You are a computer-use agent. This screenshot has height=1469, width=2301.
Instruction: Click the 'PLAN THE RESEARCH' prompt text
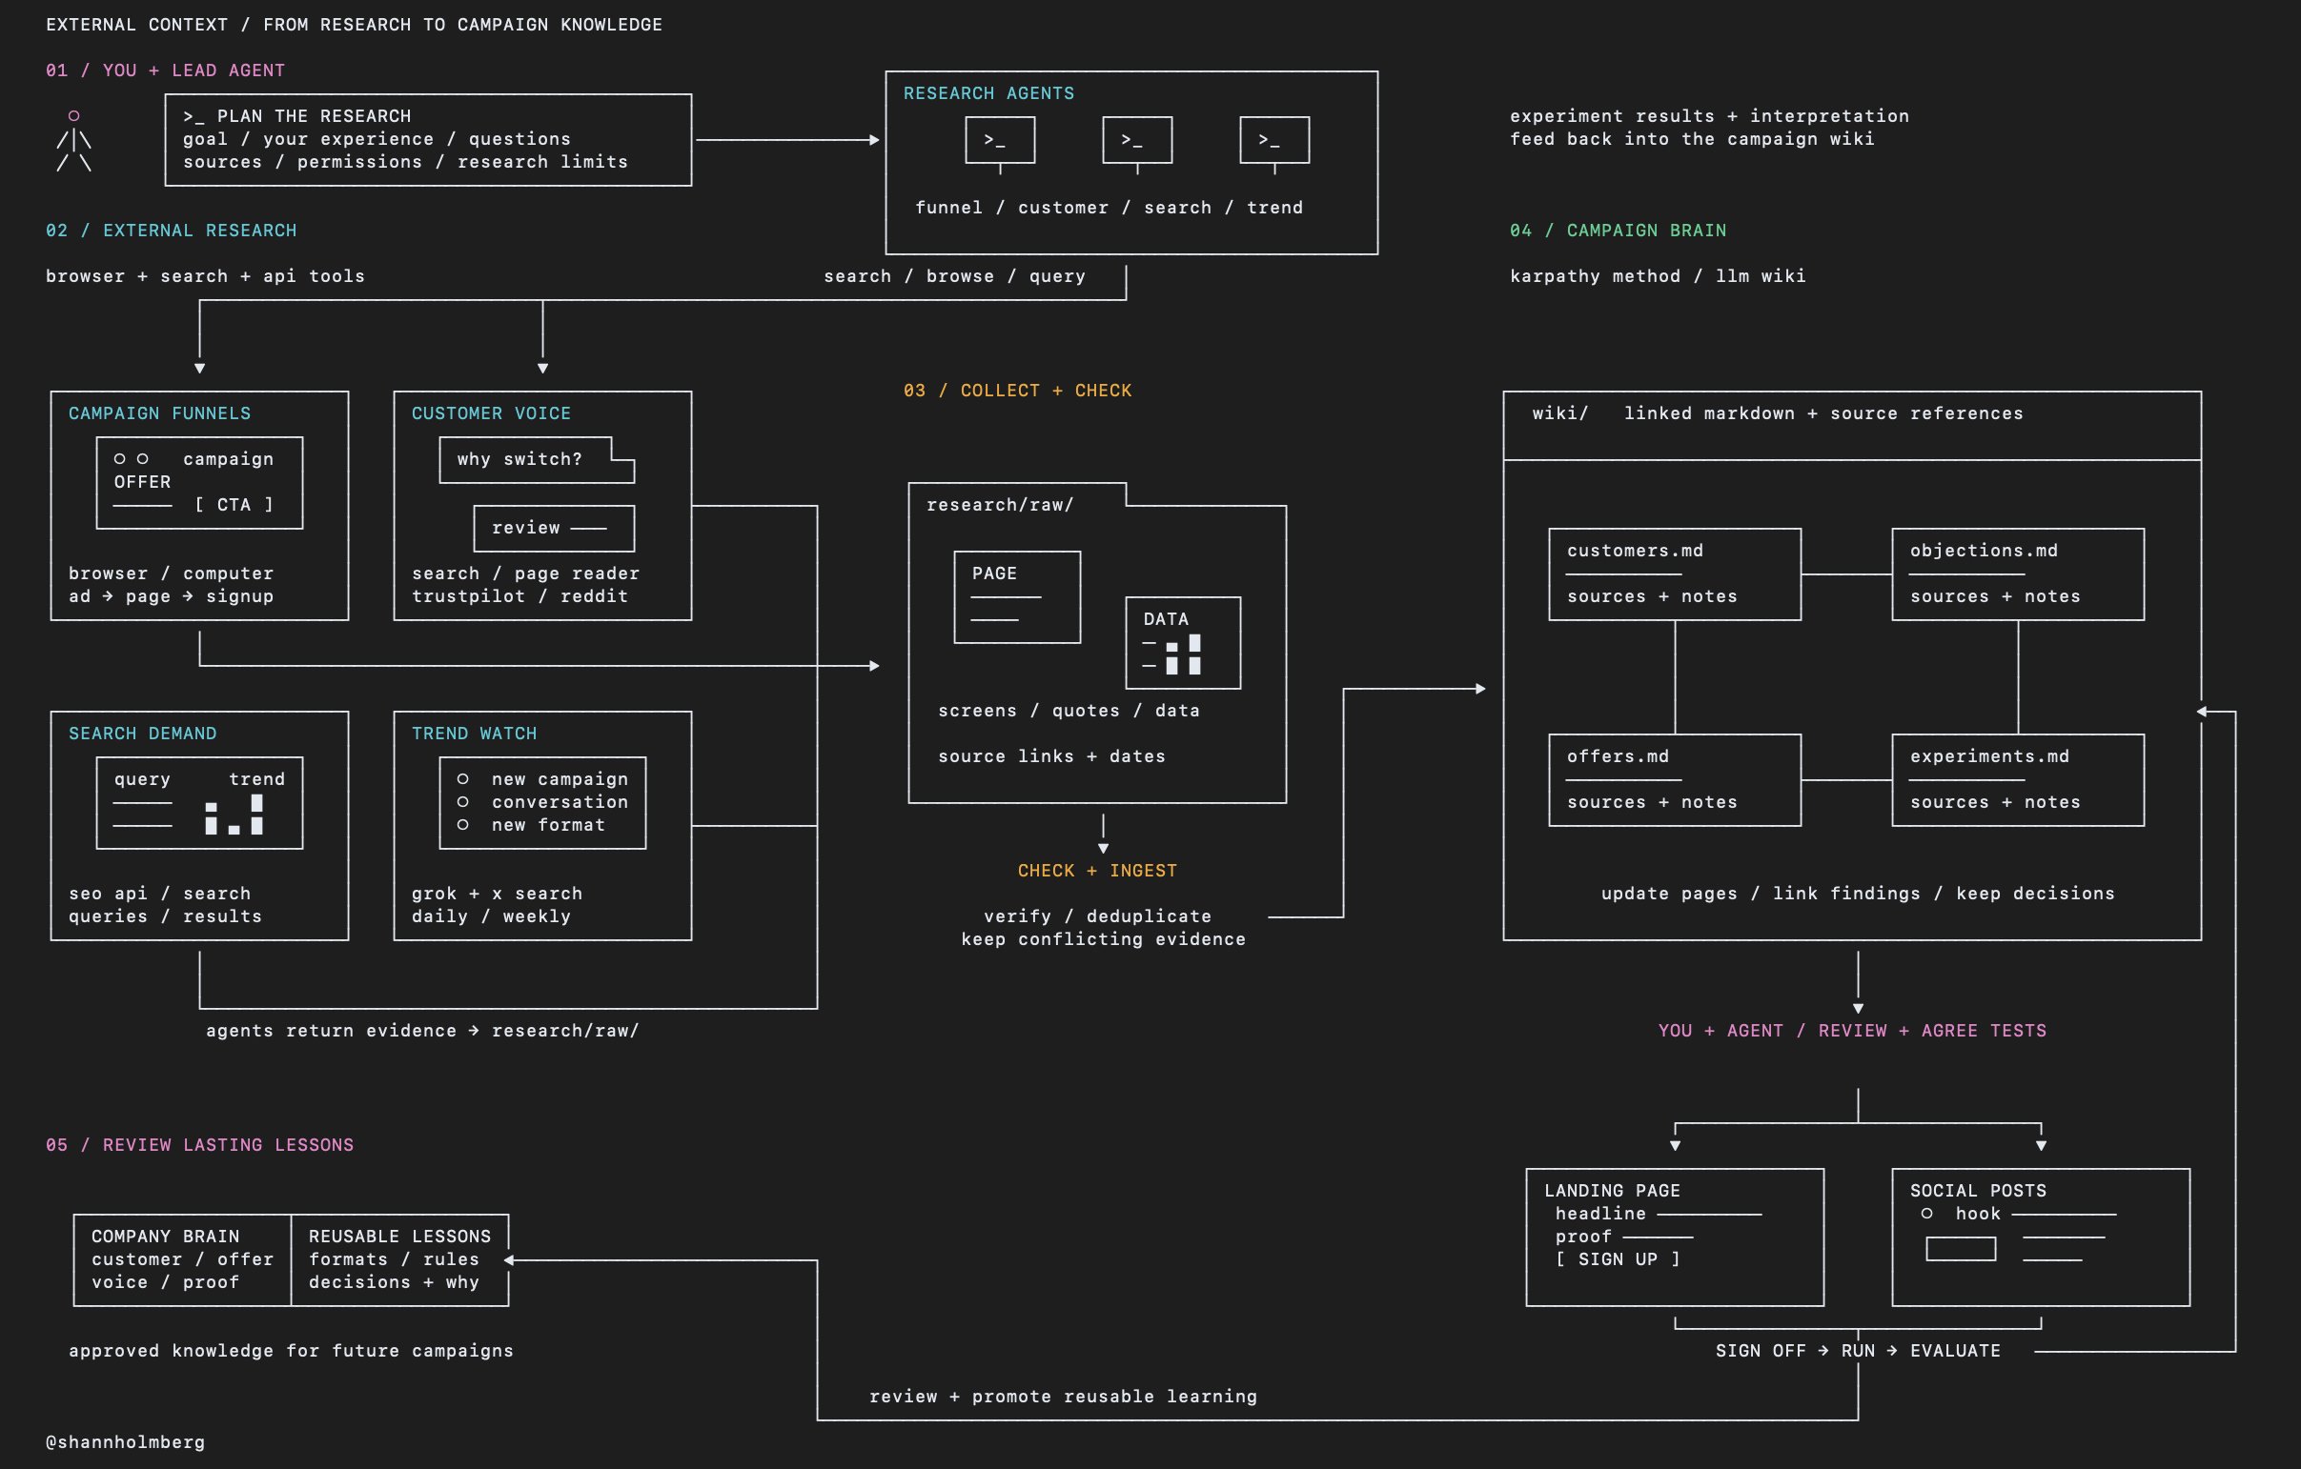click(296, 116)
